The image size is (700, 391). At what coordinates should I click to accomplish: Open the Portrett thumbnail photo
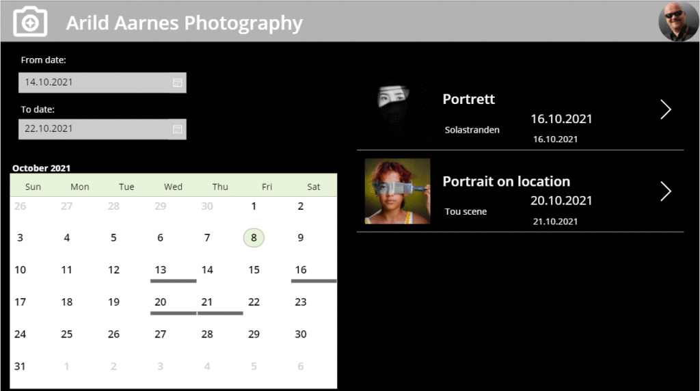tap(397, 109)
